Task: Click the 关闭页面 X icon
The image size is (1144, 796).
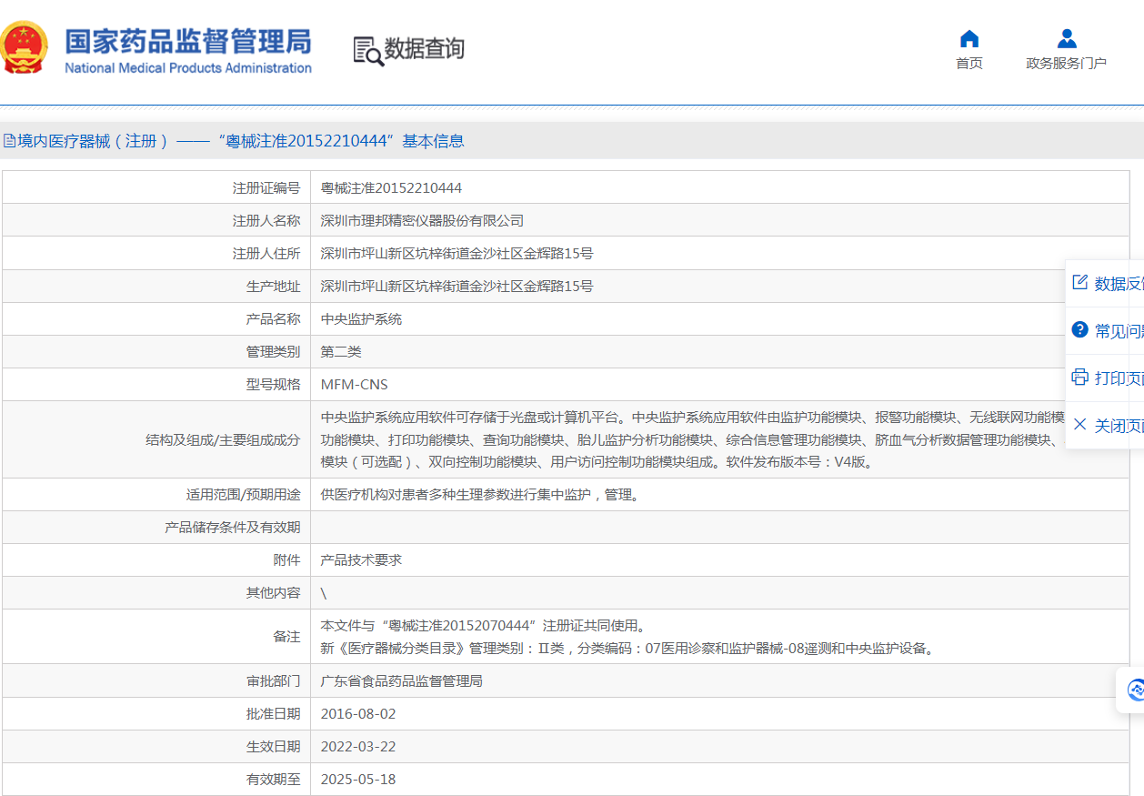Action: point(1080,425)
